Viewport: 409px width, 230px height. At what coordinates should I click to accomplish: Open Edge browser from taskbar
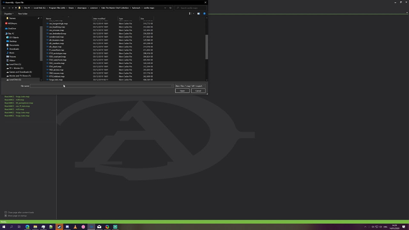[x=27, y=227]
